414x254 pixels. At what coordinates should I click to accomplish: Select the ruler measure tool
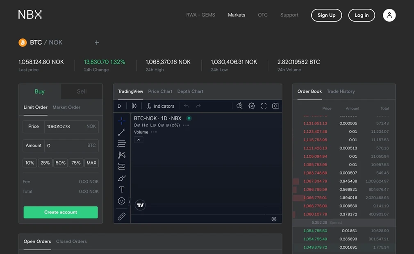tap(121, 216)
